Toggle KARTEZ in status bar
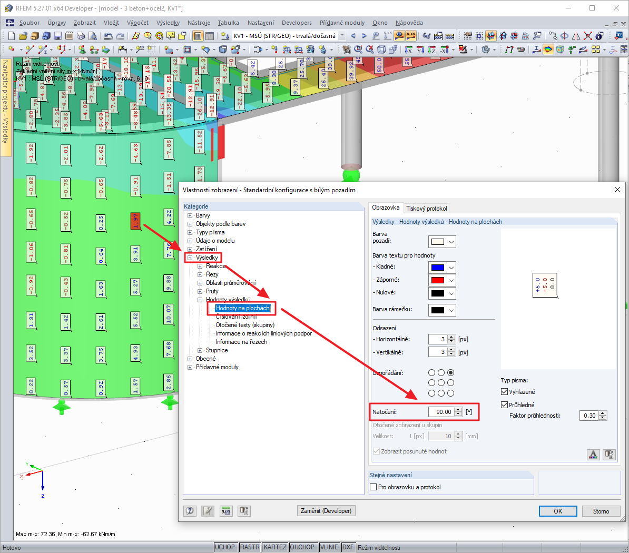This screenshot has height=553, width=629. tap(275, 547)
